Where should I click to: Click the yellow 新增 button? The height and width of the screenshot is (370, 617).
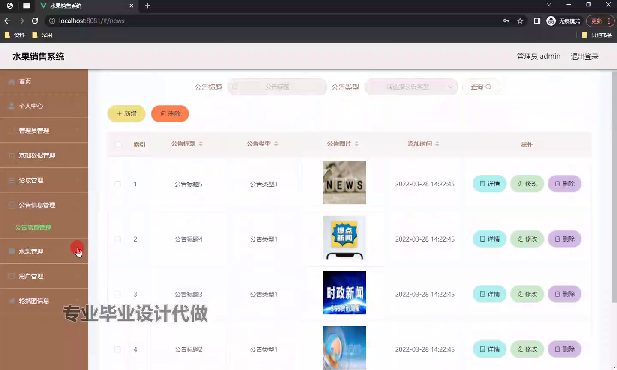126,113
